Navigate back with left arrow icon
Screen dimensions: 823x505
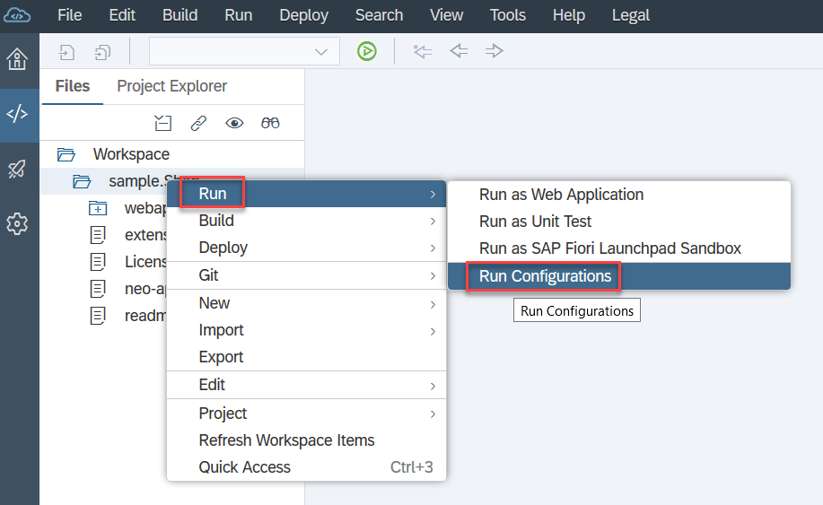tap(459, 51)
